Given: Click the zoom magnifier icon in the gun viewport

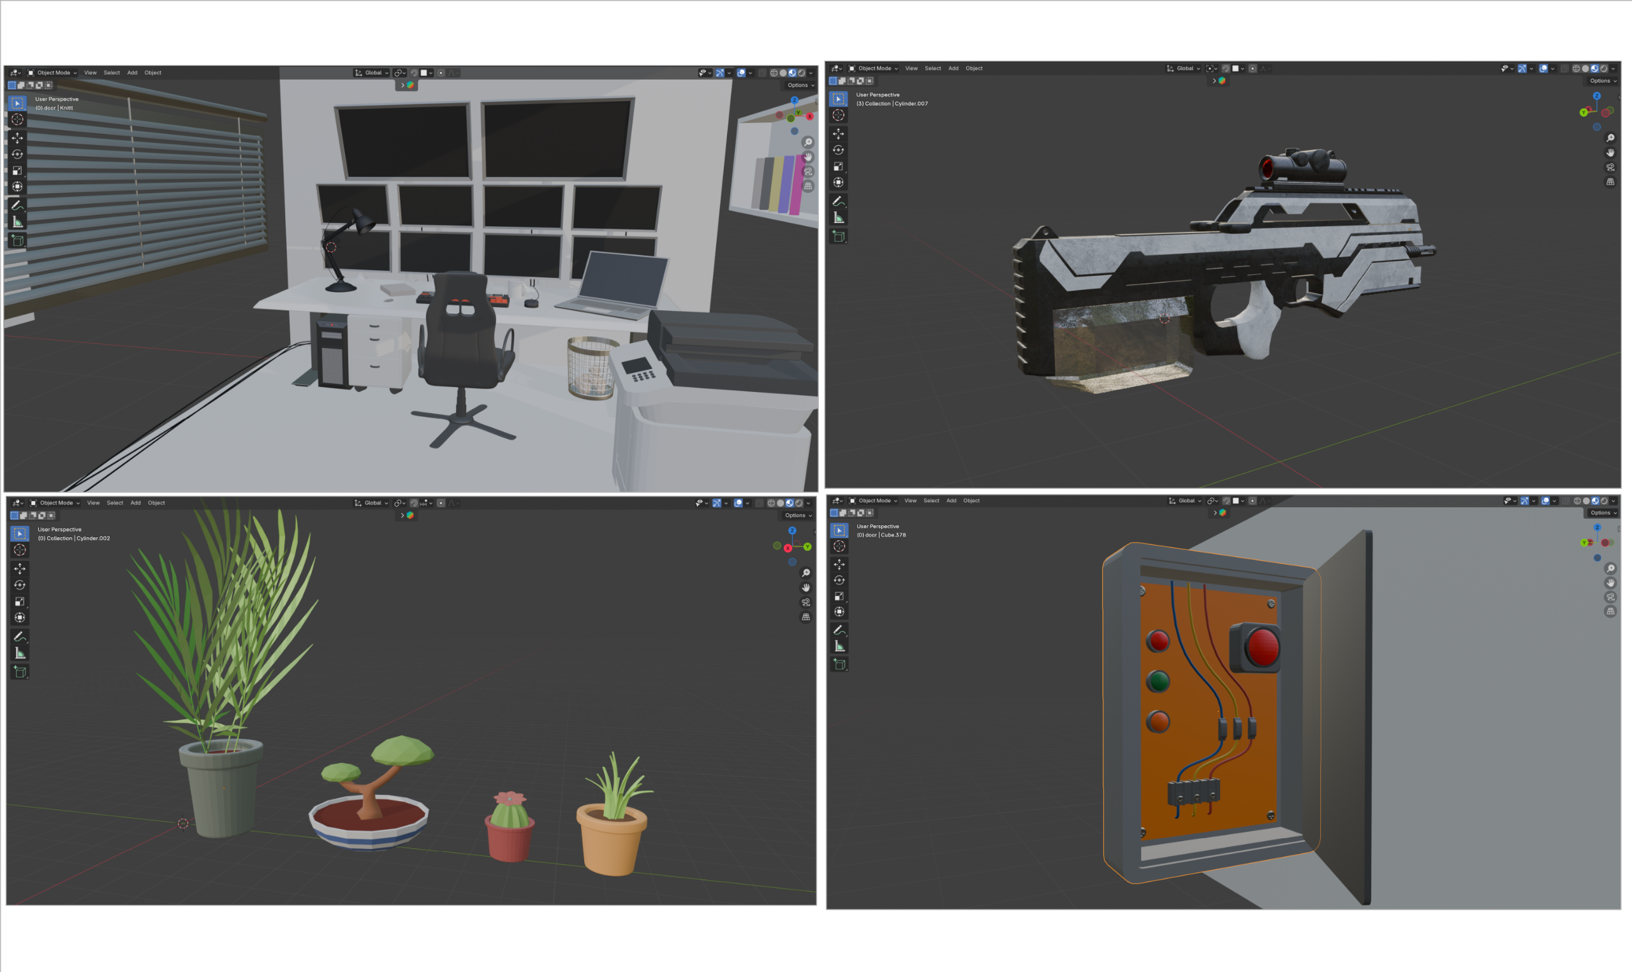Looking at the screenshot, I should [x=1610, y=138].
